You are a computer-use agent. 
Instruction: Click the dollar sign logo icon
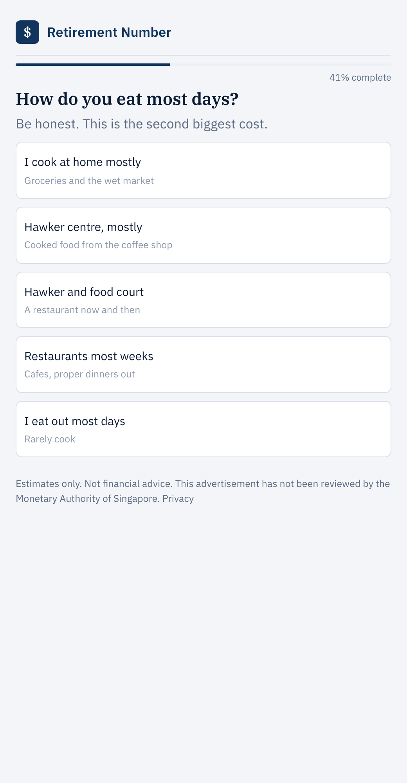(x=27, y=32)
